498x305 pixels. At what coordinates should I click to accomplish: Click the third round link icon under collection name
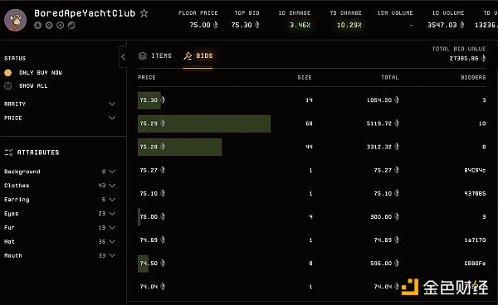(x=61, y=26)
